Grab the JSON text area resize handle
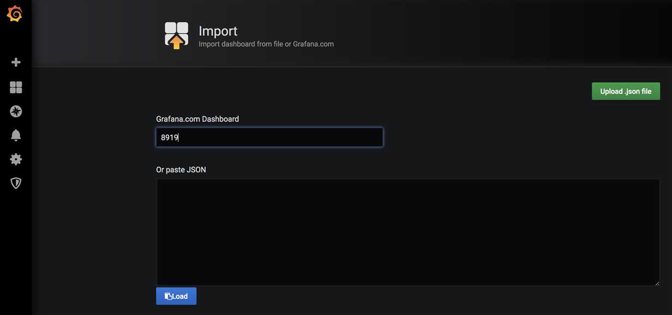The width and height of the screenshot is (672, 315). coord(656,282)
